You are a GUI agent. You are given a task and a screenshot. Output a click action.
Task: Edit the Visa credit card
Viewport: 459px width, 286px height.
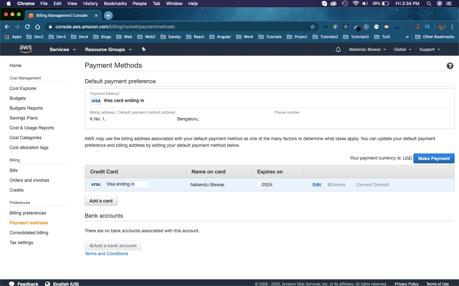317,185
